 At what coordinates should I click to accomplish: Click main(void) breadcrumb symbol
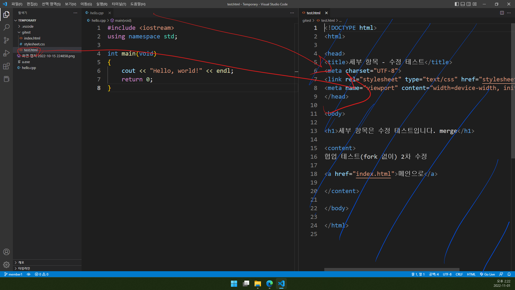pos(121,20)
